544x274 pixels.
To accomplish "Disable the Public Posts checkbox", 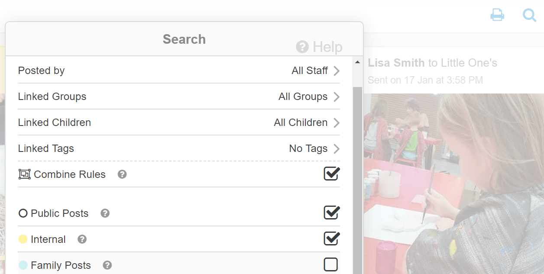I will tap(331, 213).
